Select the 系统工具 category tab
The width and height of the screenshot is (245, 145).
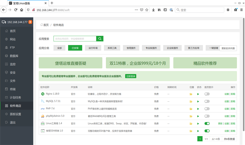coord(112,48)
